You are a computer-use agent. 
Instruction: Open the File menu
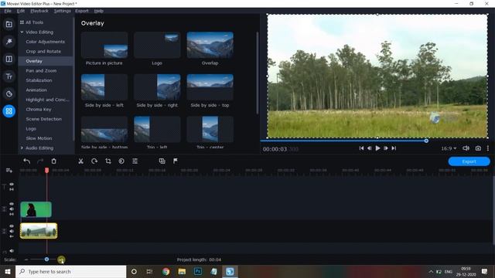pos(8,11)
